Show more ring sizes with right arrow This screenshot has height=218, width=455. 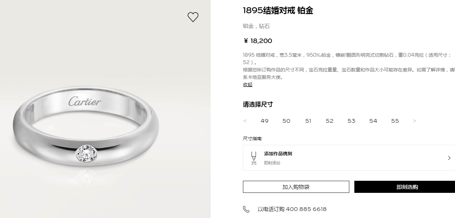(414, 121)
